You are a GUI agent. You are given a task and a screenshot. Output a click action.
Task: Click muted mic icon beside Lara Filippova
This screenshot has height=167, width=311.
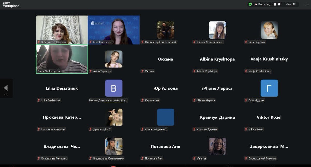pos(246,42)
